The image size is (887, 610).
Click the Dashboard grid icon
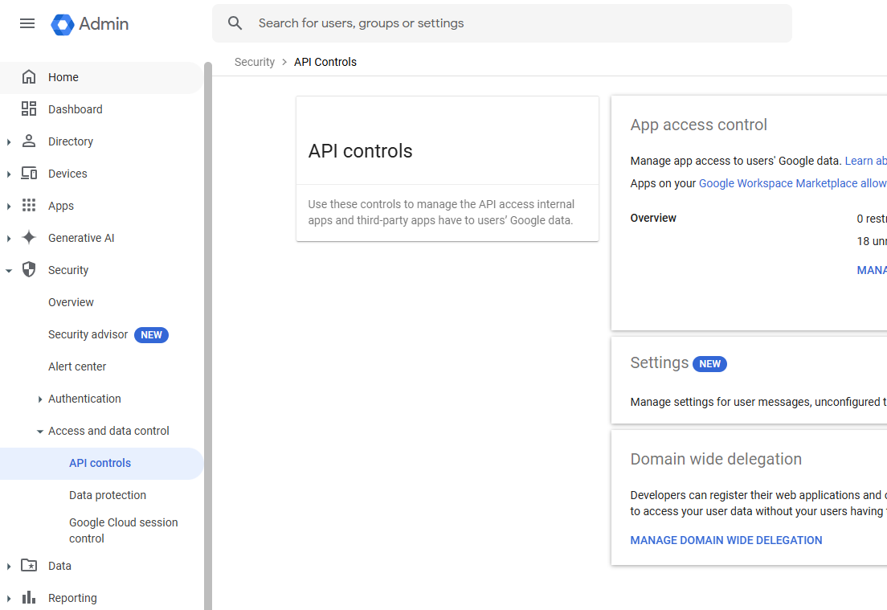pos(29,109)
